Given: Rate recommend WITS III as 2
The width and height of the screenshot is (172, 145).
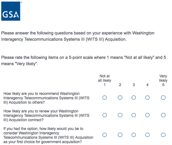Looking at the screenshot, I should (120, 97).
